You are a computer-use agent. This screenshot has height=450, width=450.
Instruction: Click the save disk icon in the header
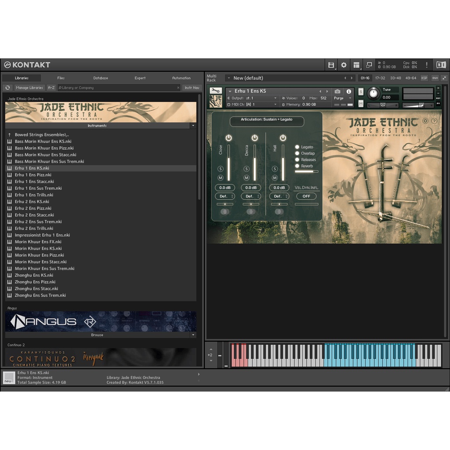pos(331,65)
